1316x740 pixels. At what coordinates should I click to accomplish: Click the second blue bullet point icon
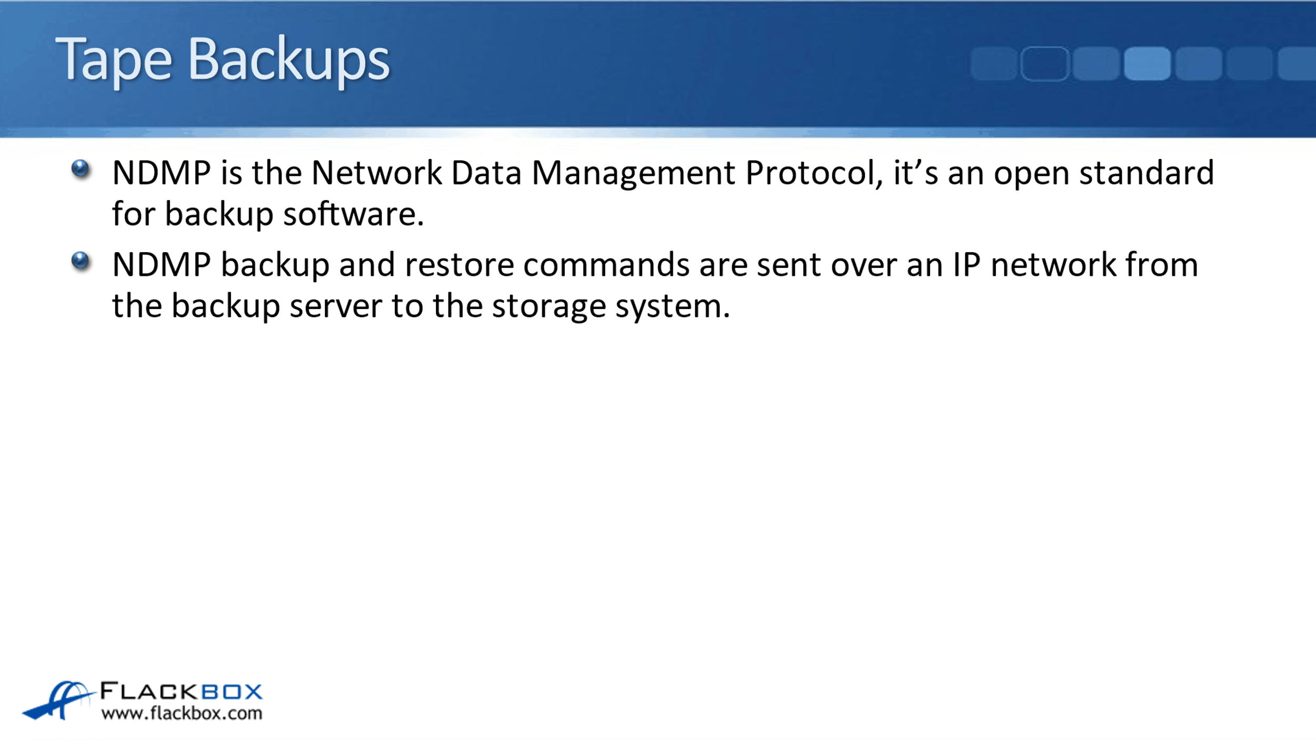[x=81, y=261]
